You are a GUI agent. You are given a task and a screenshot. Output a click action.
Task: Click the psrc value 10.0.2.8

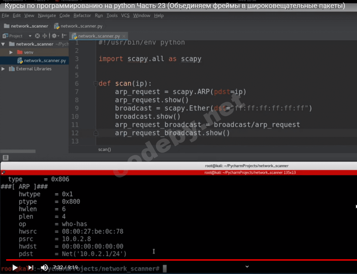pos(76,239)
